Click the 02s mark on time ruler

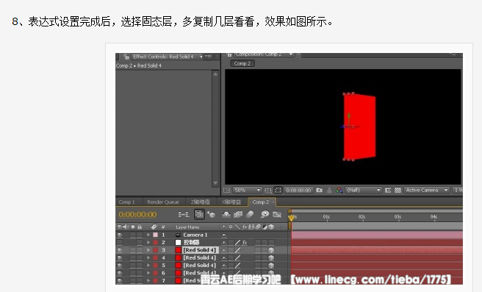(361, 217)
